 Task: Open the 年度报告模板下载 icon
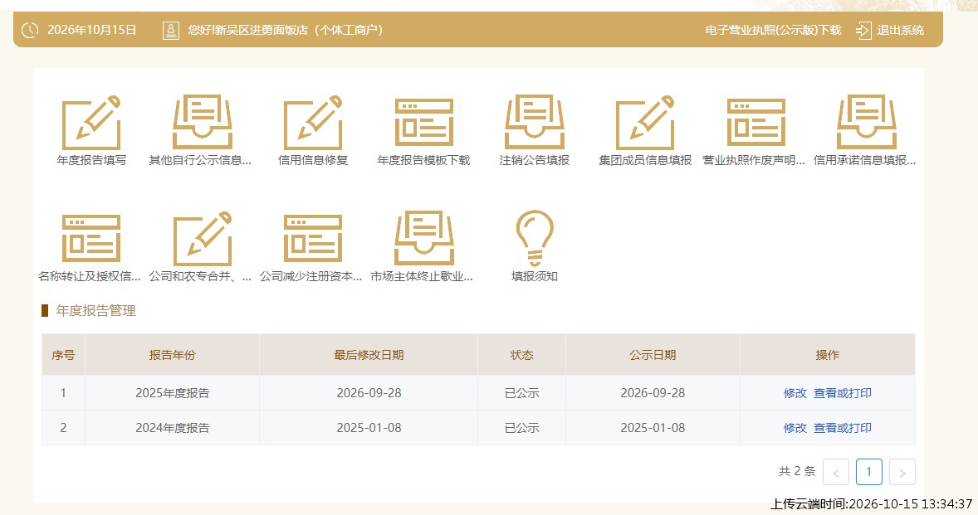tap(423, 122)
